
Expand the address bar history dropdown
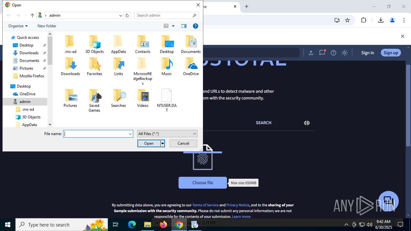[121, 15]
